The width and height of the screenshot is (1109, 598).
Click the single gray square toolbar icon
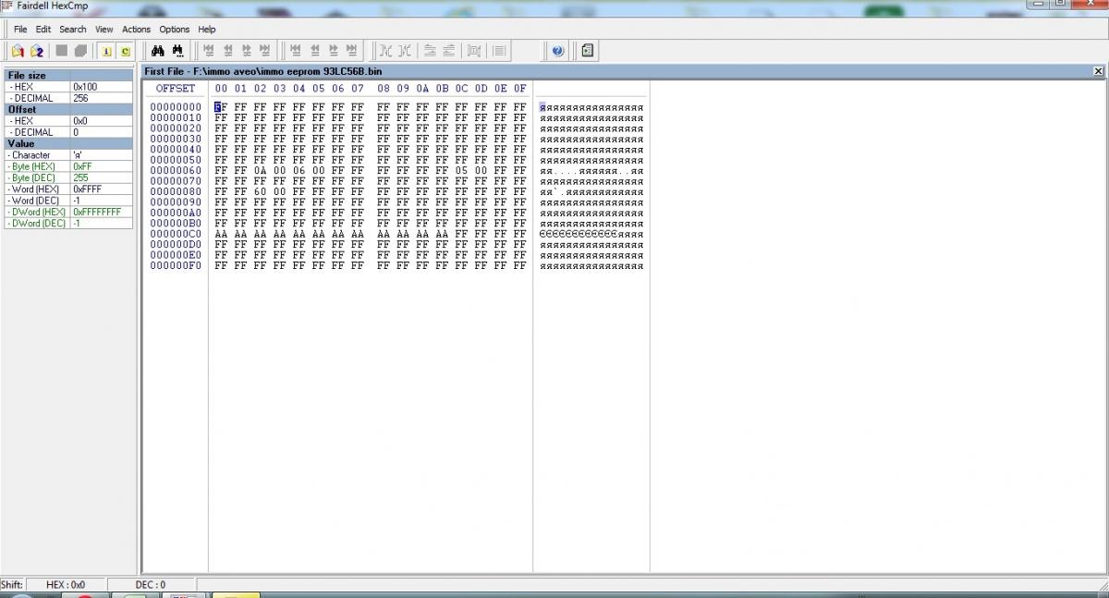[x=62, y=51]
